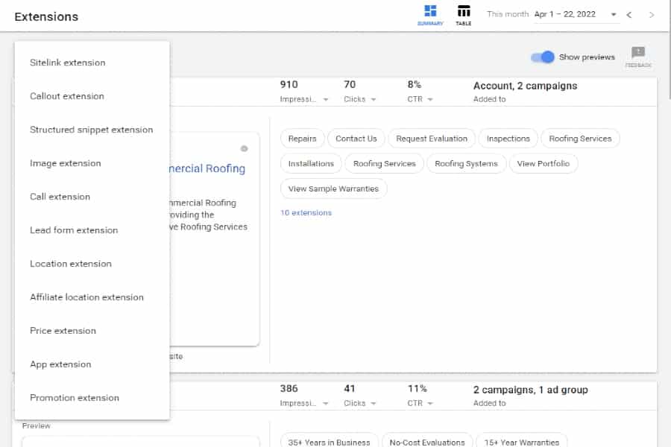Click the View Sample Warranties chip
This screenshot has height=447, width=671.
click(333, 188)
